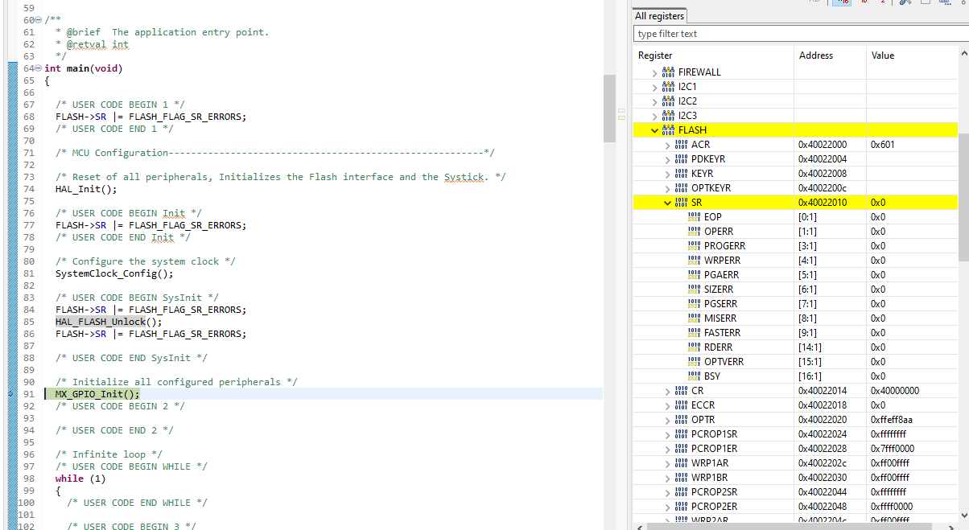
Task: Click the FLASH peripheral group icon
Action: (668, 130)
